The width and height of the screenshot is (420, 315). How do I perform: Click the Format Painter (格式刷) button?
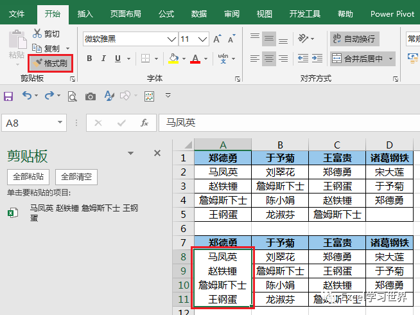point(50,63)
